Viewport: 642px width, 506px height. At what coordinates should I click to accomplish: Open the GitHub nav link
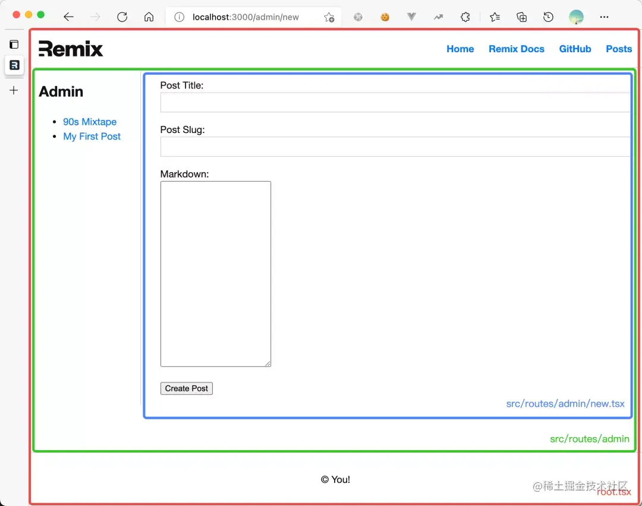click(x=575, y=49)
